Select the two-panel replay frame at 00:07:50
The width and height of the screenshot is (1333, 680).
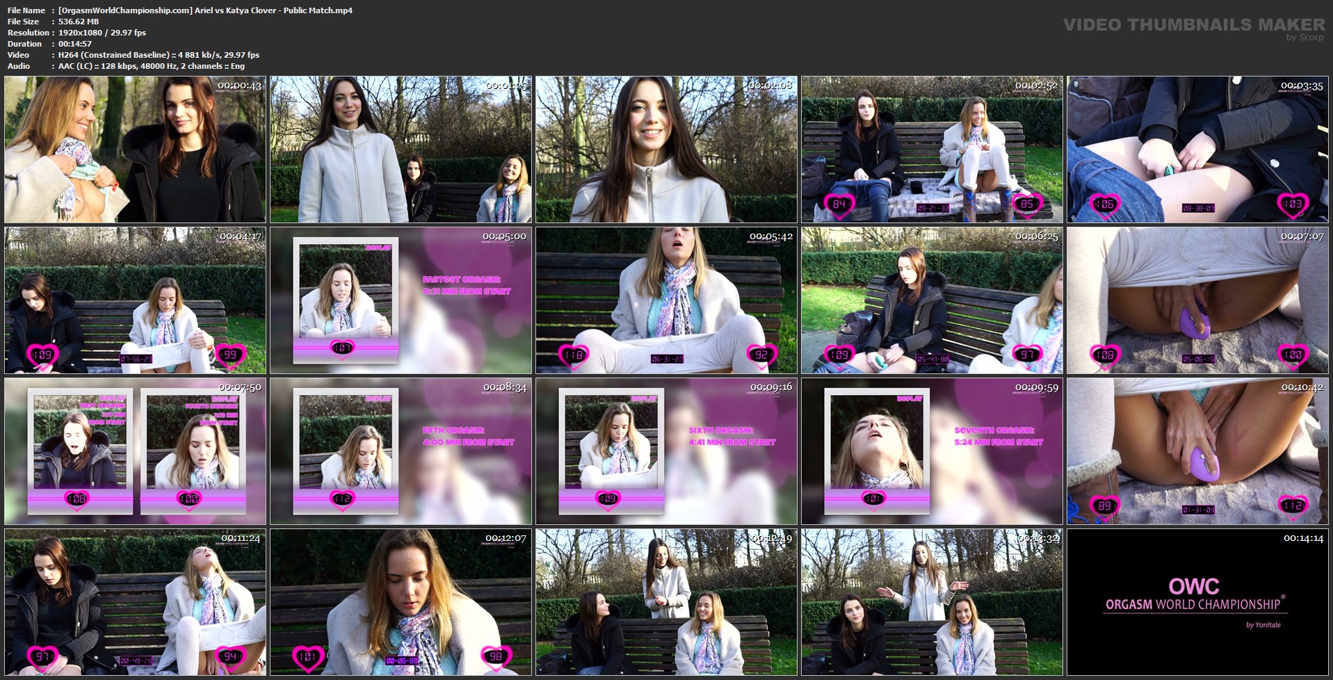pos(135,451)
